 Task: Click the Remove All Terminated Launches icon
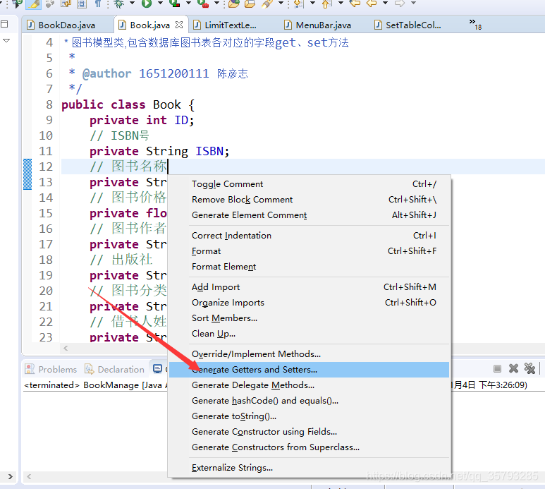pos(529,368)
